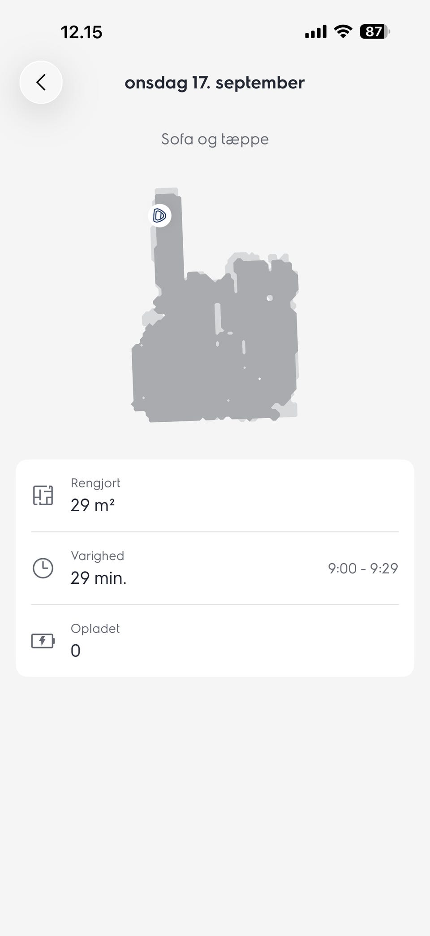Tap the clock icon beside Varighed
The height and width of the screenshot is (936, 430).
coord(43,568)
